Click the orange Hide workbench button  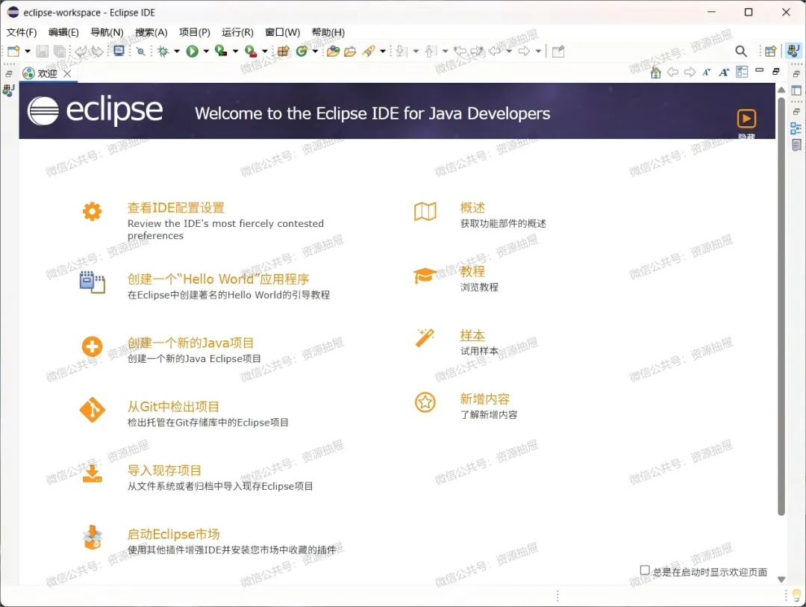[x=746, y=119]
